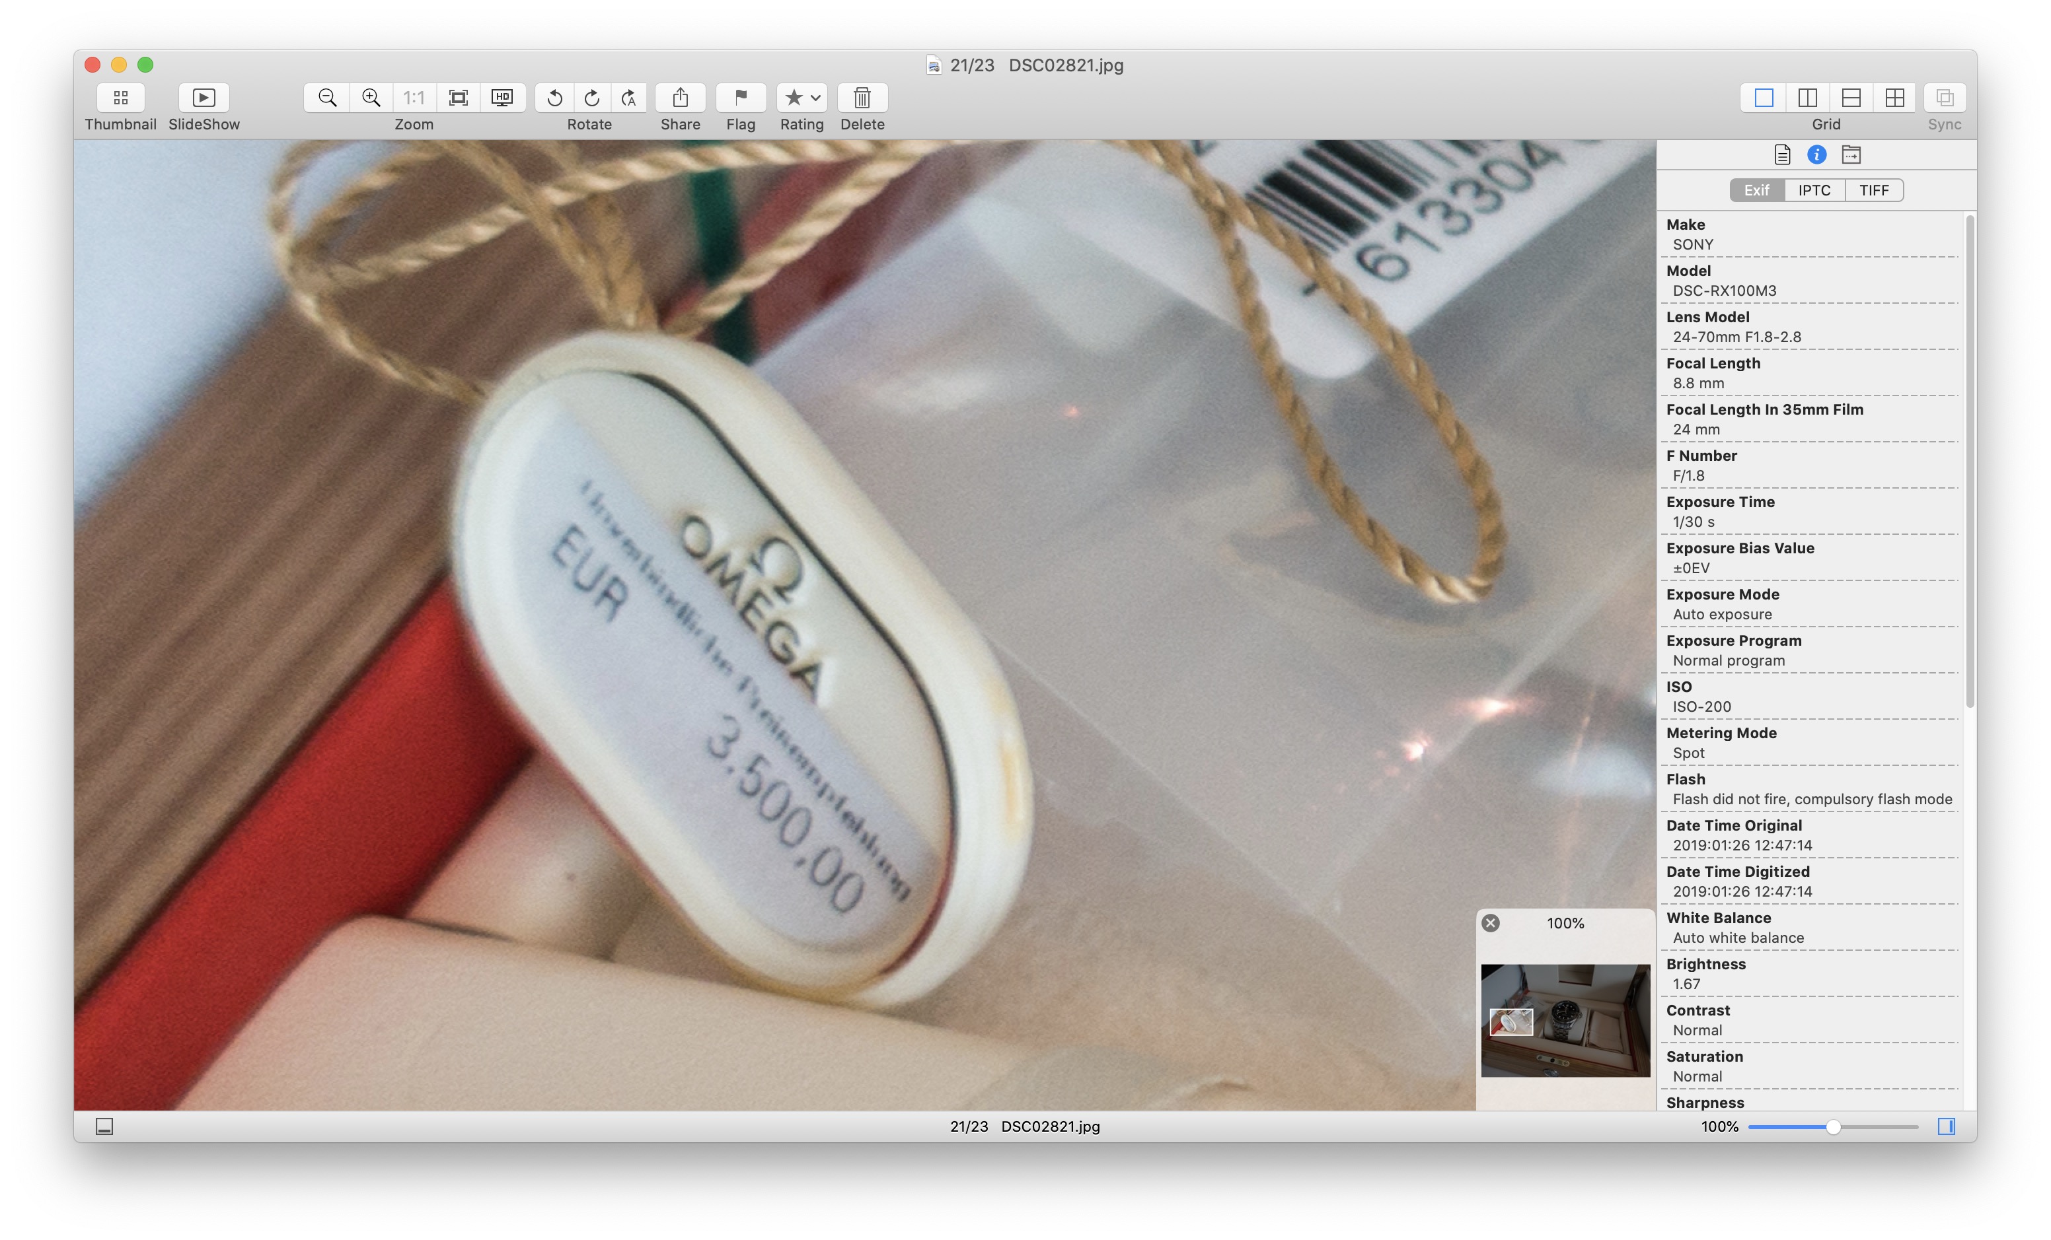Open the Thumbnail view

tap(121, 98)
